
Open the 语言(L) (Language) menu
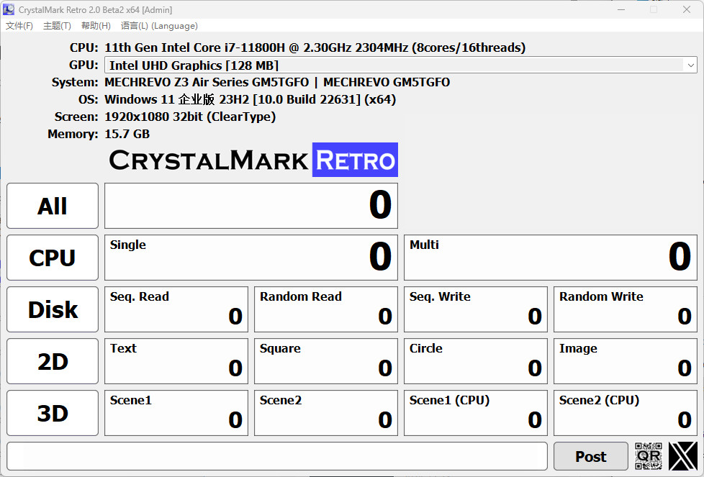[159, 26]
